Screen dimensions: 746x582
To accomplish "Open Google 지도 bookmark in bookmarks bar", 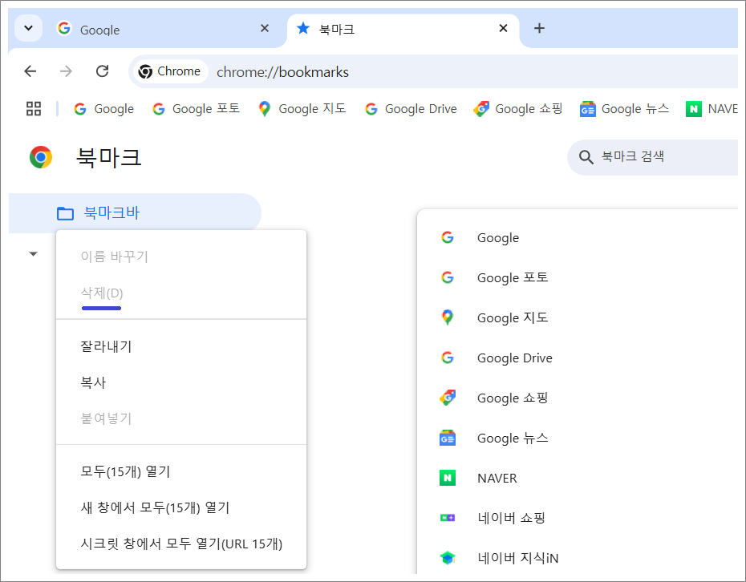I will (x=302, y=109).
